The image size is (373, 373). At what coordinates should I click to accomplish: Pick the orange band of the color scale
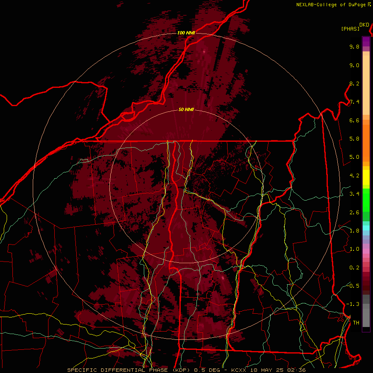tap(366, 143)
